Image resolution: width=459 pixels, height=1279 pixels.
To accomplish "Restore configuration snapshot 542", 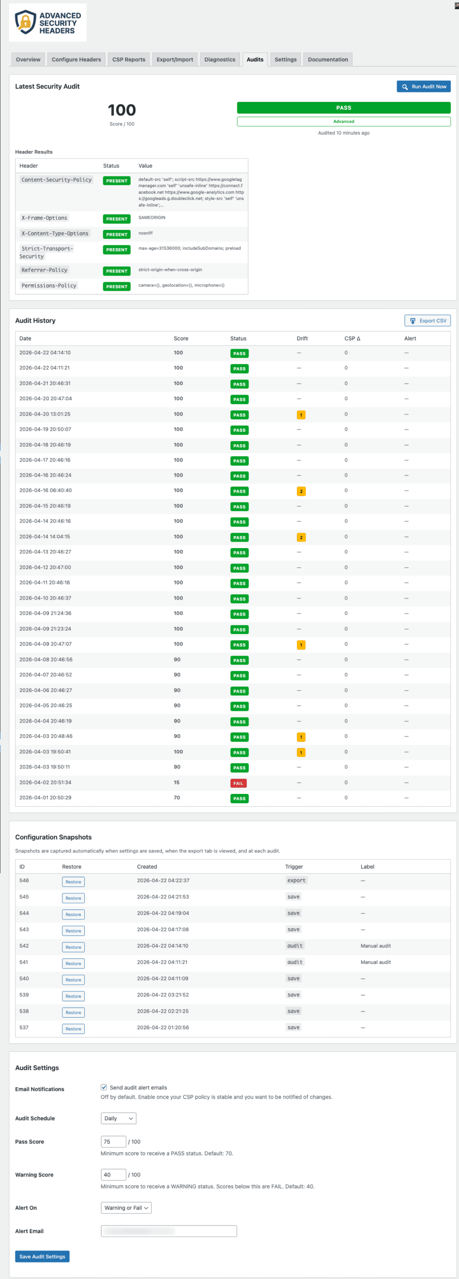I will click(73, 947).
